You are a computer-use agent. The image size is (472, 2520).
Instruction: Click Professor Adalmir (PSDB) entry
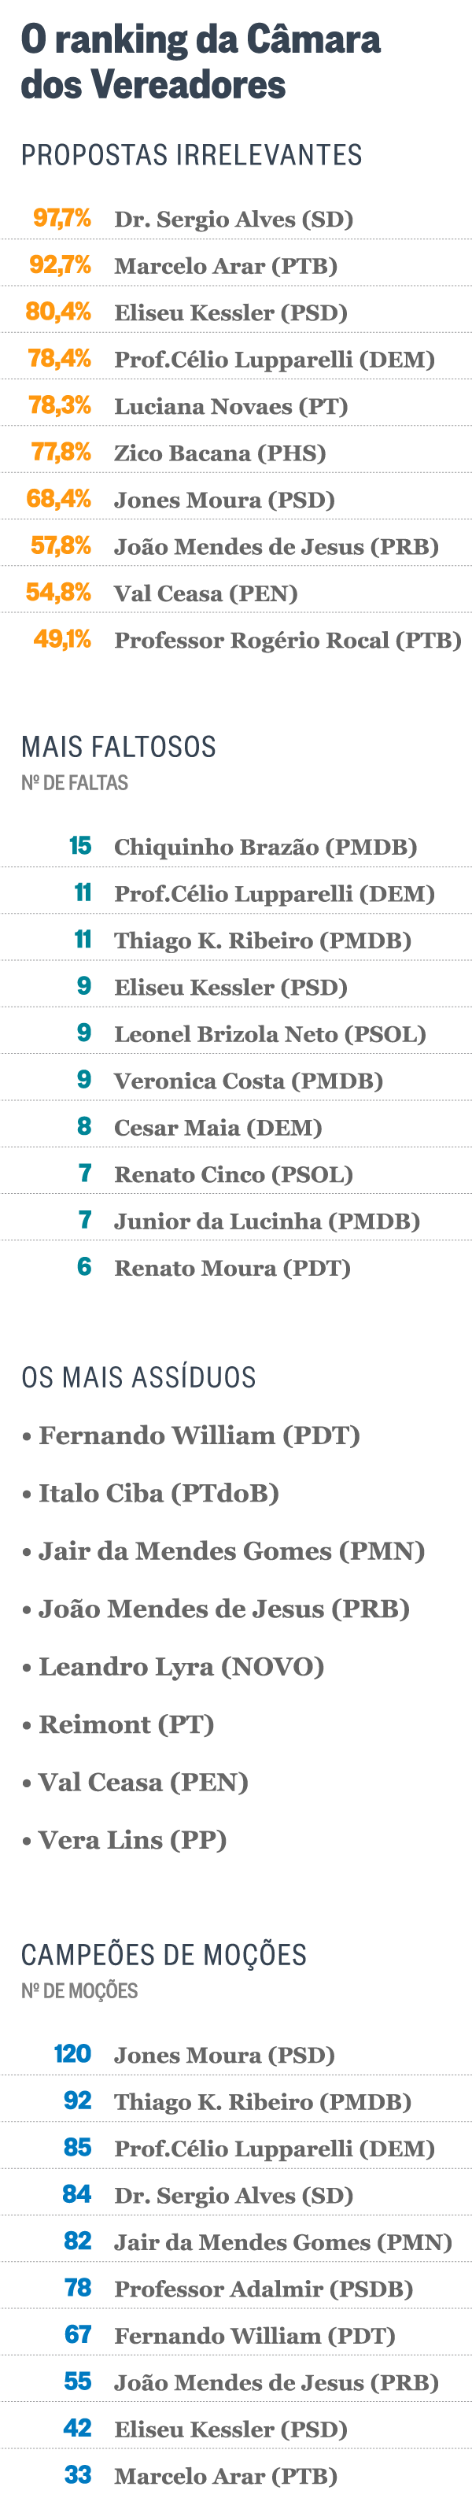pos(263,2289)
